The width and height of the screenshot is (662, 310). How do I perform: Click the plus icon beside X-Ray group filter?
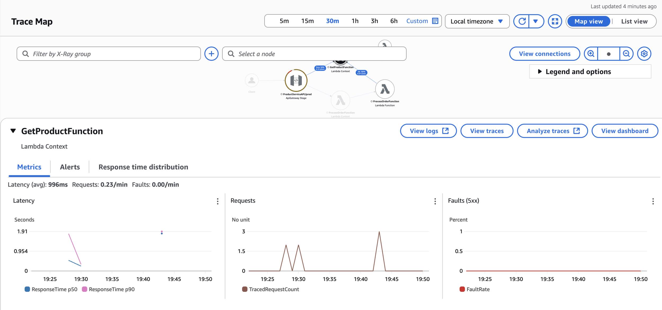[211, 54]
